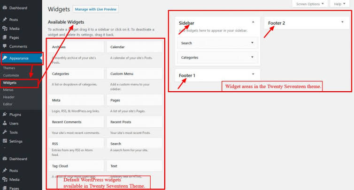Select the Editor submenu link
This screenshot has height=190, width=354.
coord(8,104)
